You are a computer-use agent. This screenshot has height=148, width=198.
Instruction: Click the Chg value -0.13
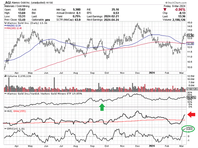pos(182,13)
